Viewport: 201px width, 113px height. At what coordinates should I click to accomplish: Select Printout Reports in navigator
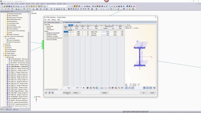(10, 51)
